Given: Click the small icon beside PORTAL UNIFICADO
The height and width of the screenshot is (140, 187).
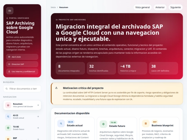Looking at the screenshot, I should point(7,18).
